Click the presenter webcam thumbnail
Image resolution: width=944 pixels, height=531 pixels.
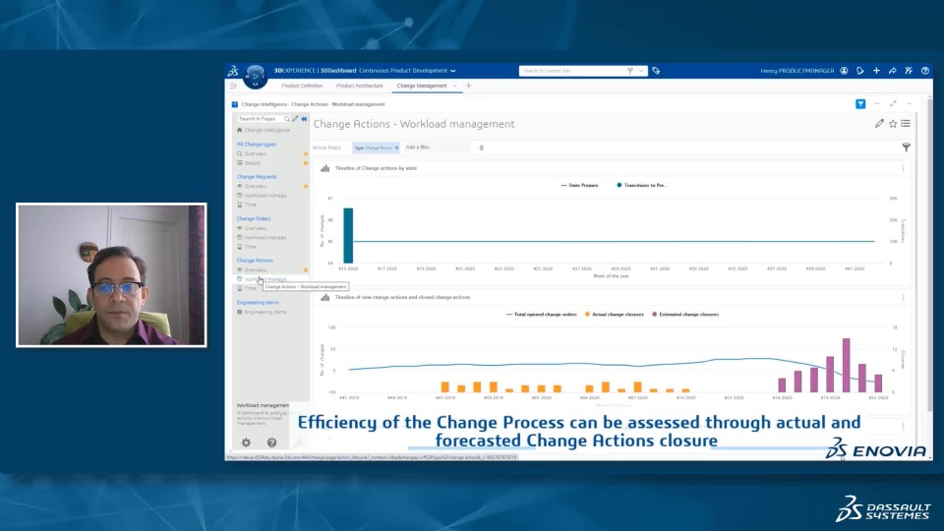tap(111, 275)
